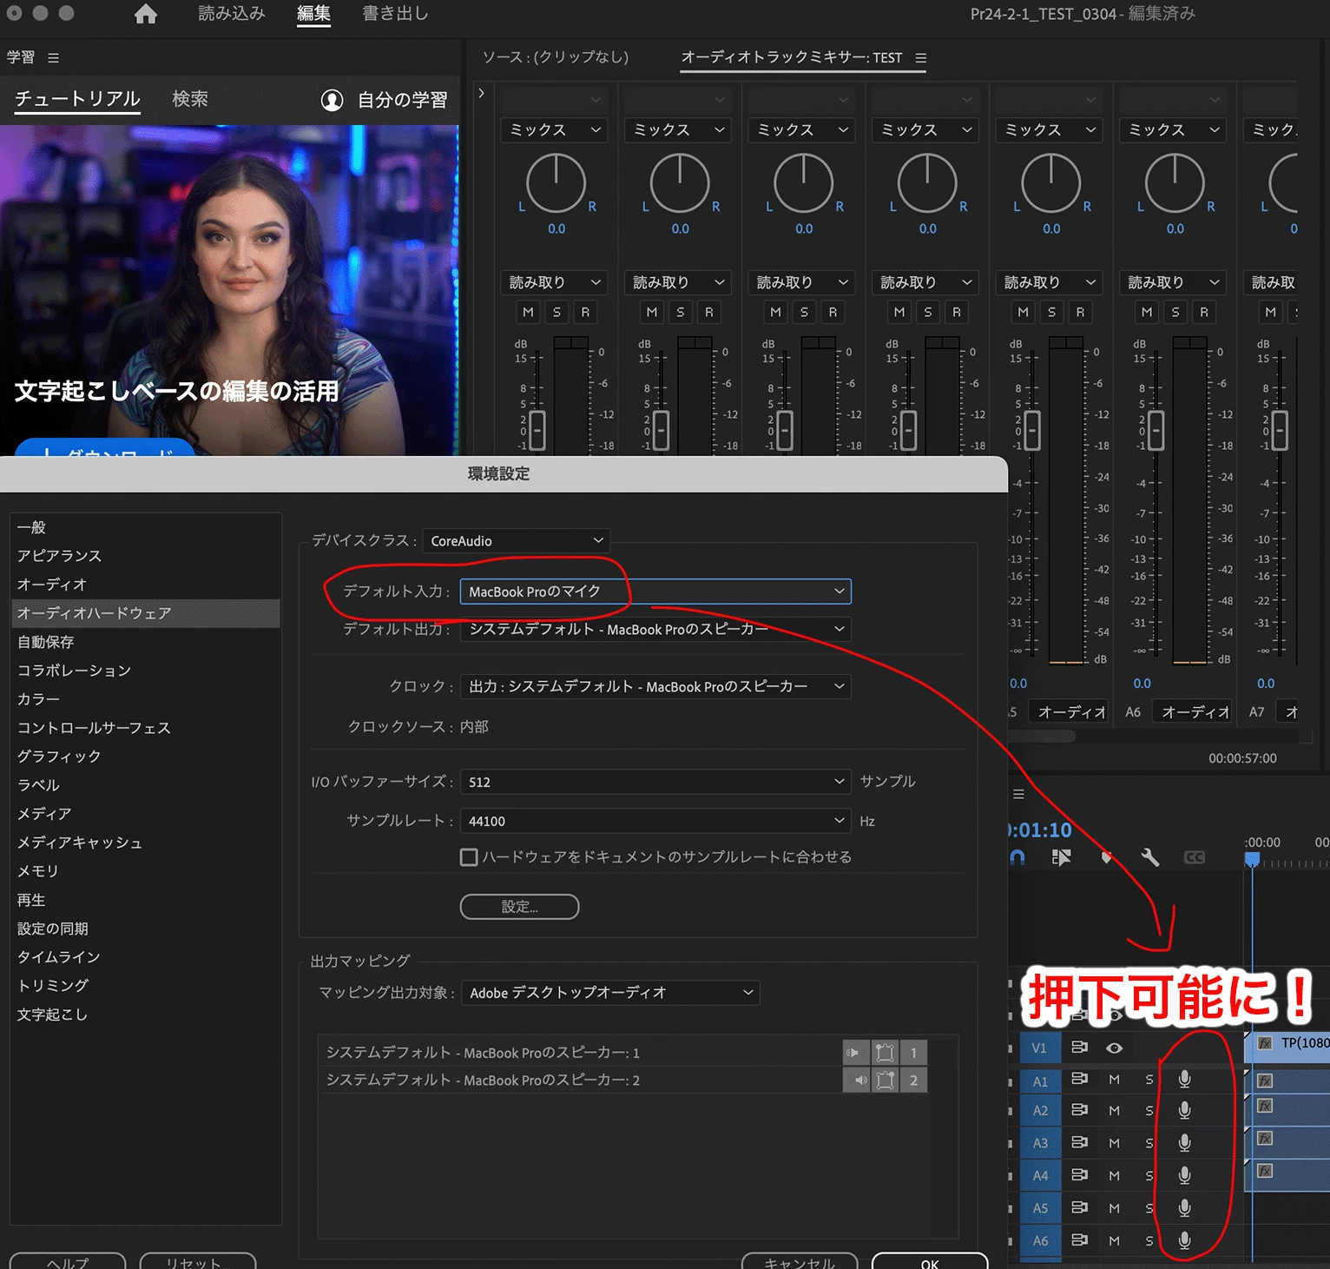
Task: Click the ヘルプ help button
Action: tap(68, 1262)
